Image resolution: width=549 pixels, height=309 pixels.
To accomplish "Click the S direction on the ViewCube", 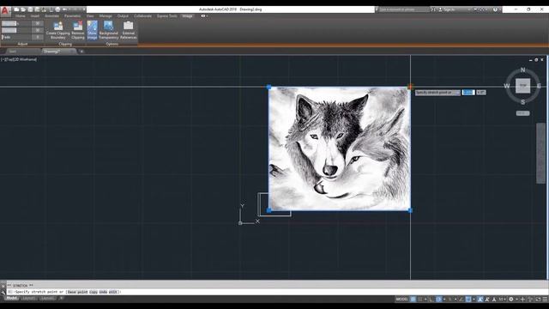I will coord(522,102).
